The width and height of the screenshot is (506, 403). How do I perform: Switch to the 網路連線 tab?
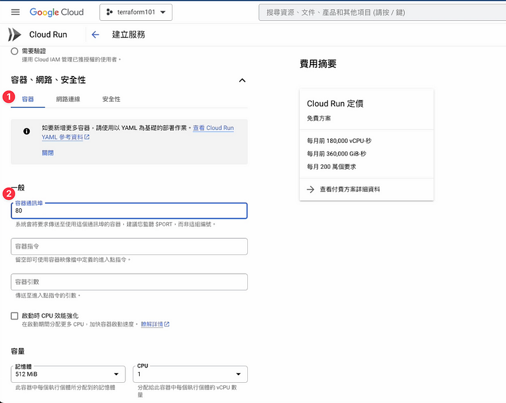click(68, 99)
